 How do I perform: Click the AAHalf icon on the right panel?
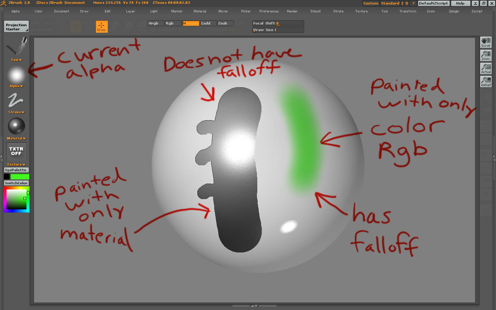[x=486, y=82]
